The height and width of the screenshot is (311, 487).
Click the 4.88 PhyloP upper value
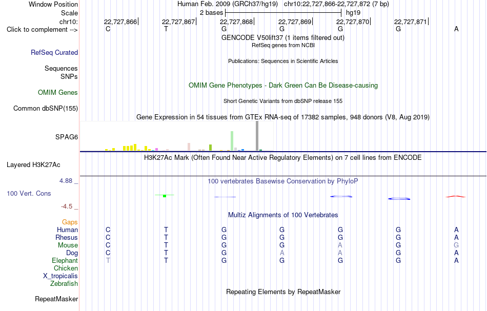[66, 181]
